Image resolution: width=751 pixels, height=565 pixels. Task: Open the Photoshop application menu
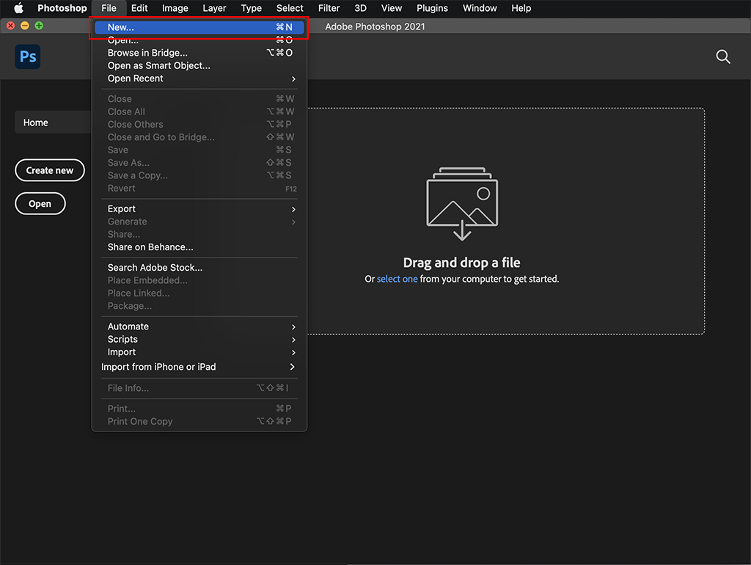click(x=62, y=8)
